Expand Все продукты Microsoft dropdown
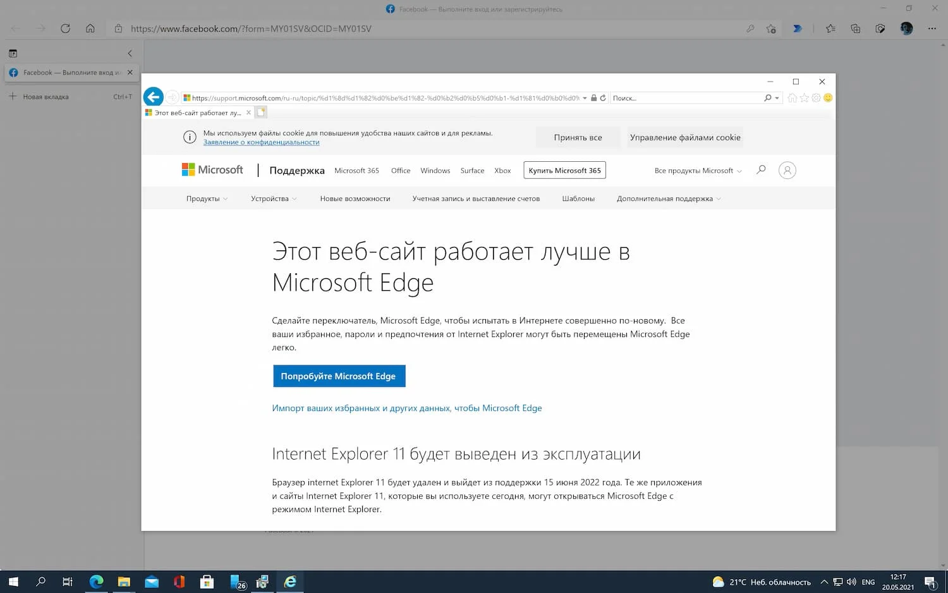Screen dimensions: 948x593 tap(698, 171)
